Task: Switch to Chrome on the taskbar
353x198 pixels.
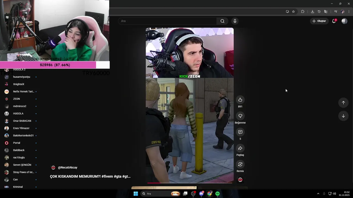Action: [x=210, y=194]
